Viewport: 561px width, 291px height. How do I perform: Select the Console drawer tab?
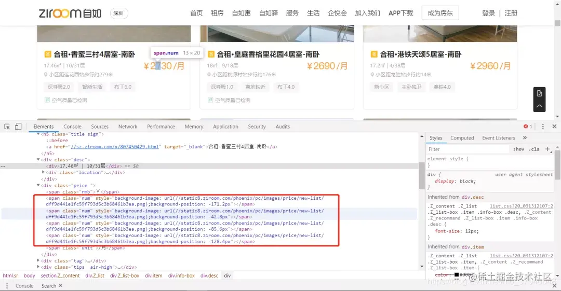tap(24, 286)
